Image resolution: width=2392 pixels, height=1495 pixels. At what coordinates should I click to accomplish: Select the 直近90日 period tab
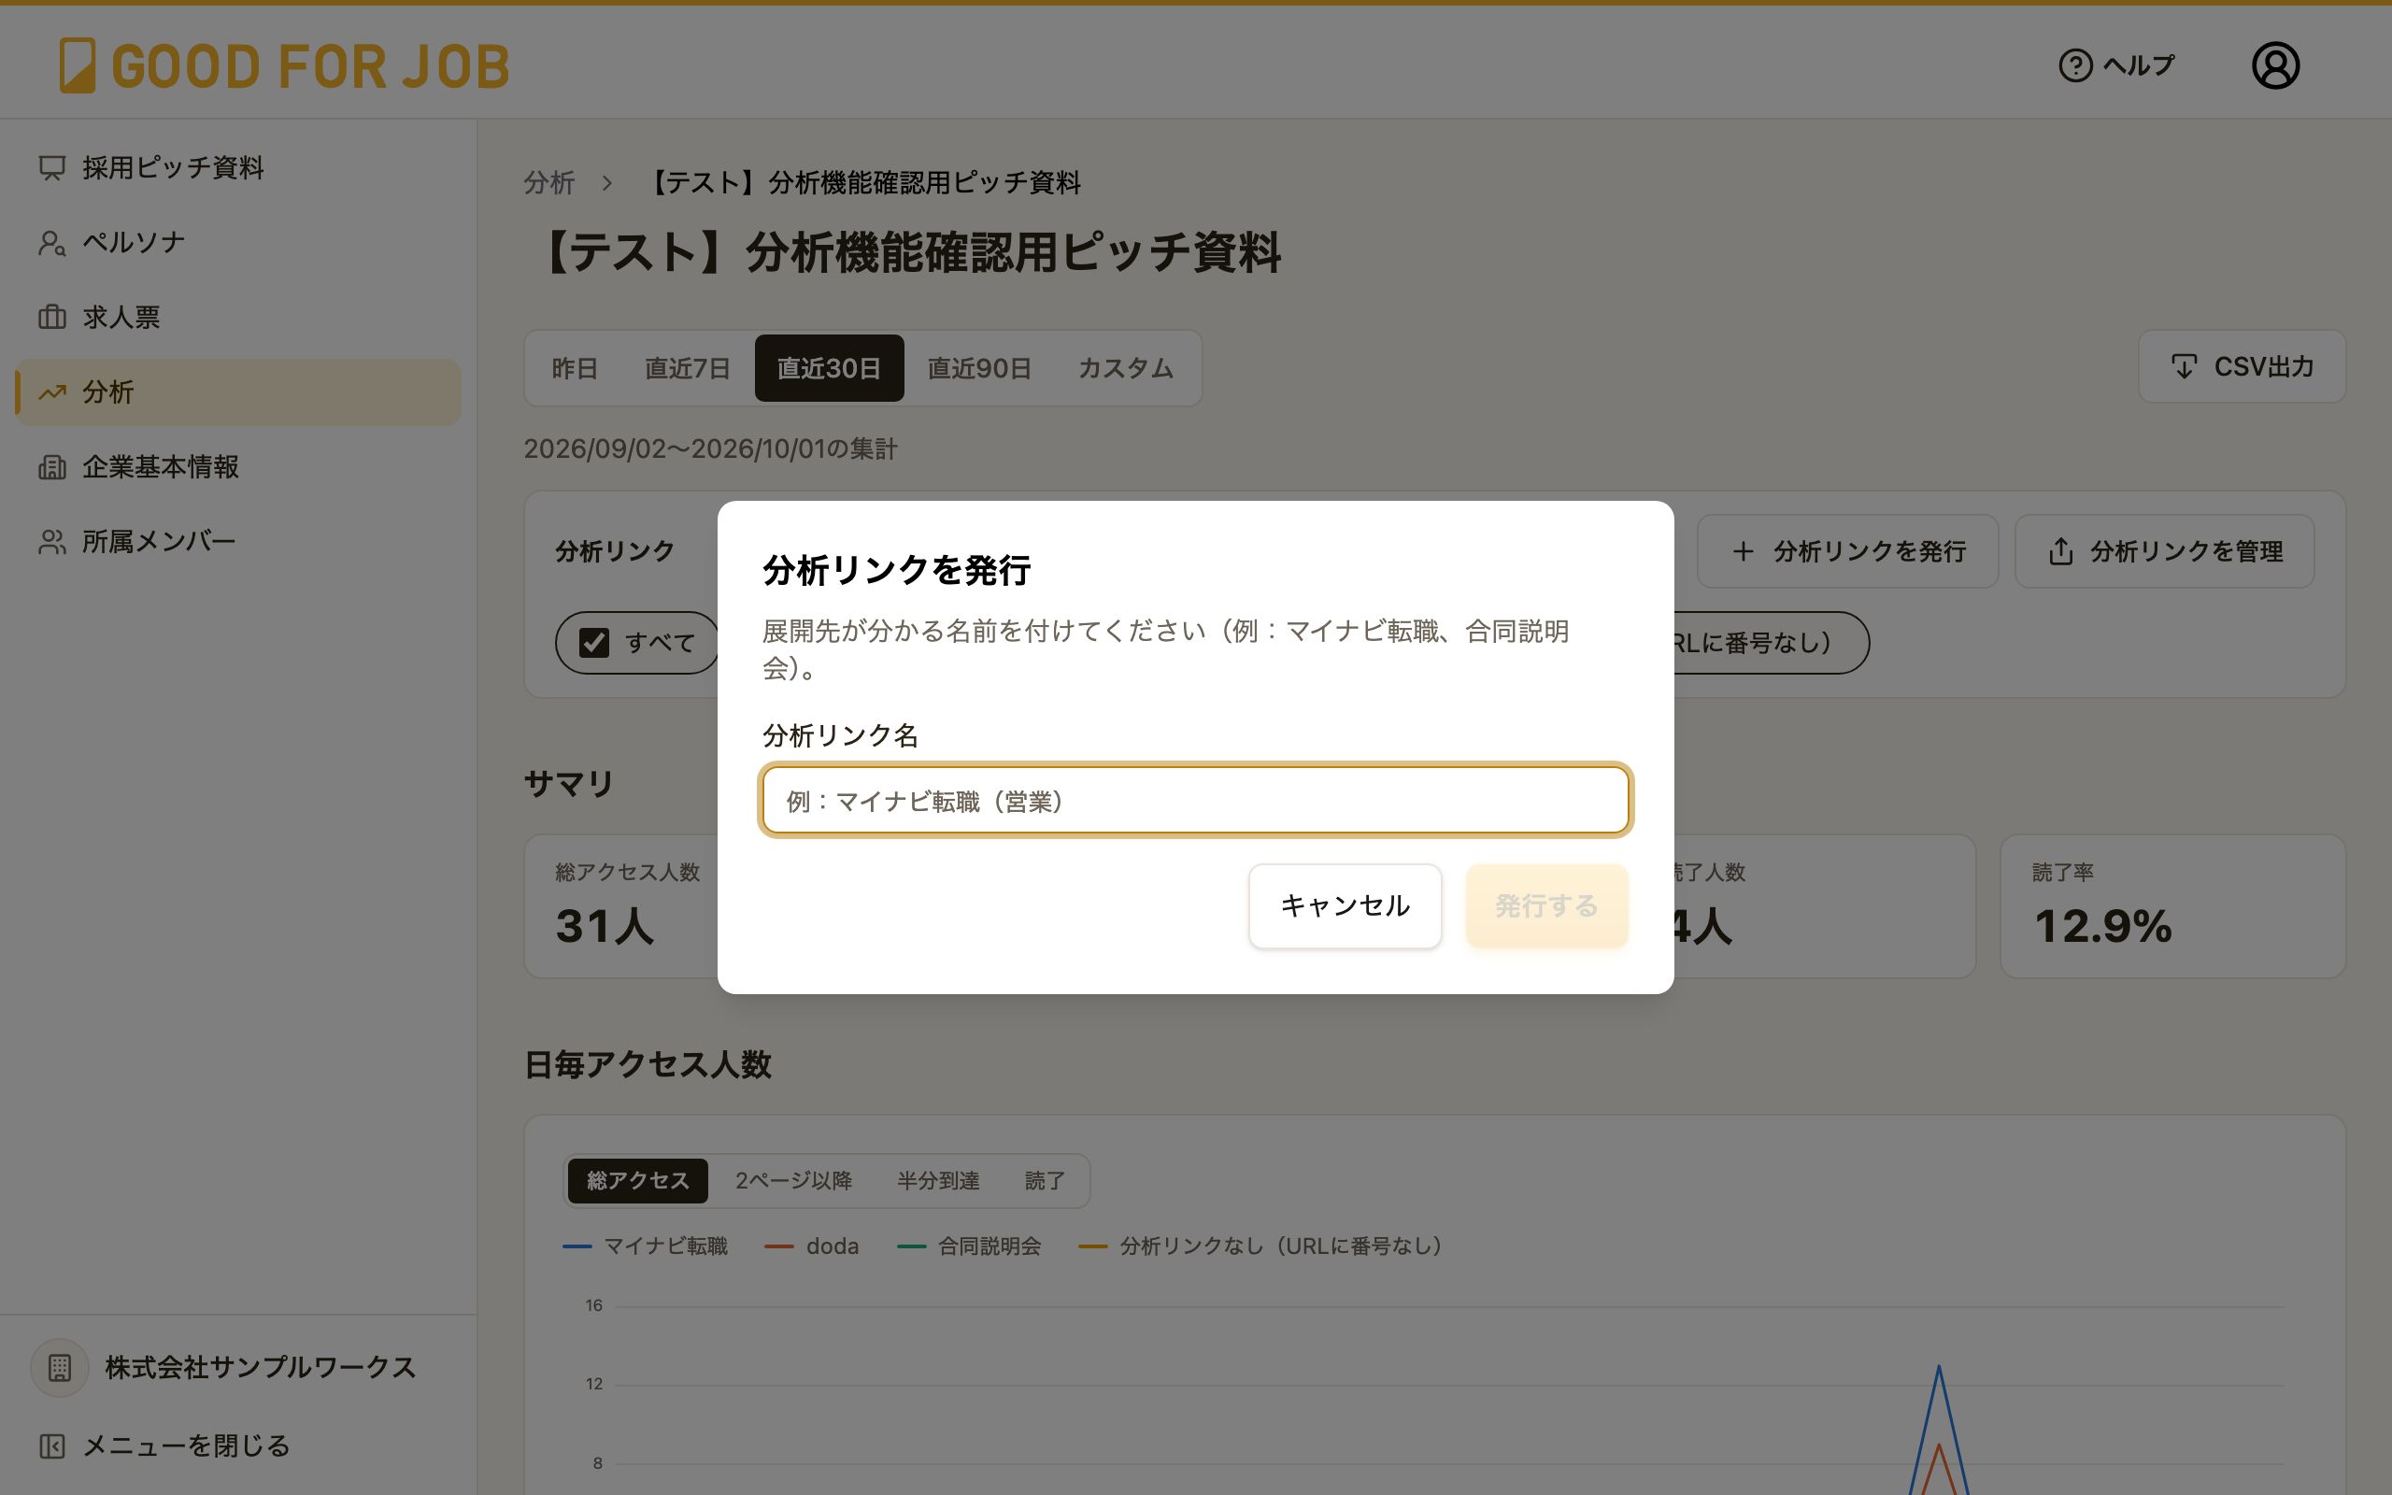[978, 368]
